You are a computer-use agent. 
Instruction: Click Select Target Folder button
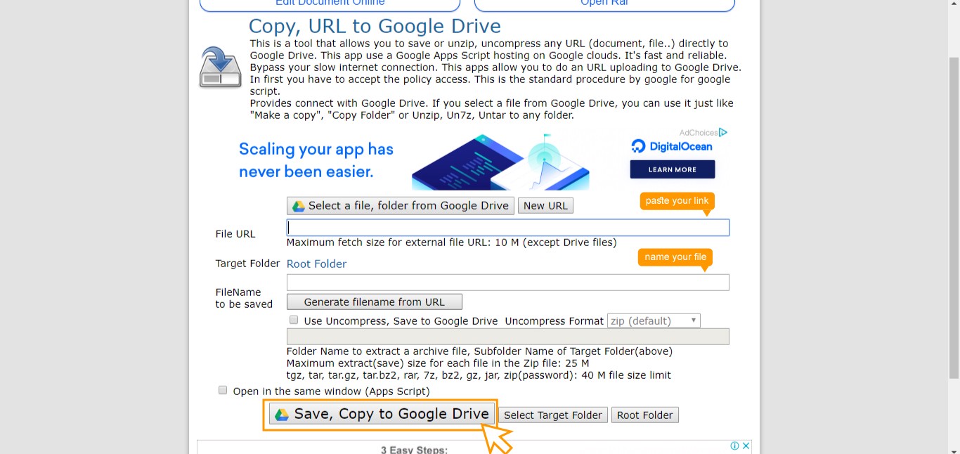(x=553, y=415)
